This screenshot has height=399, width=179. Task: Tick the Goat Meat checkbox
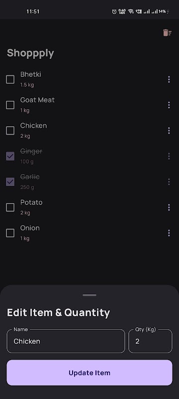pos(10,105)
